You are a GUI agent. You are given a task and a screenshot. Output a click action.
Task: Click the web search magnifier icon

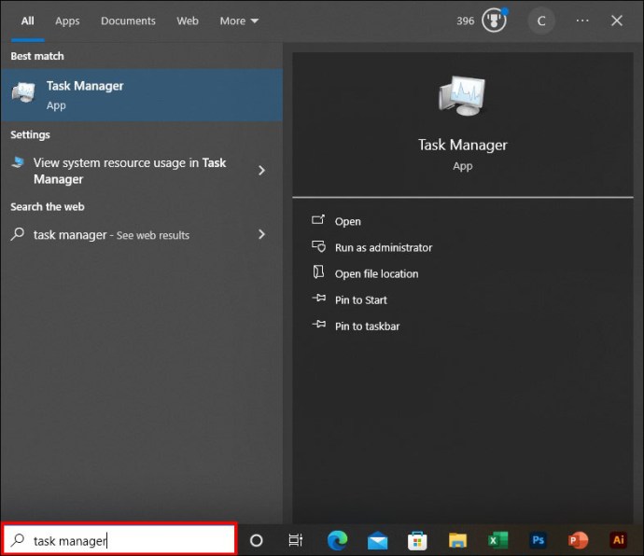click(x=17, y=234)
